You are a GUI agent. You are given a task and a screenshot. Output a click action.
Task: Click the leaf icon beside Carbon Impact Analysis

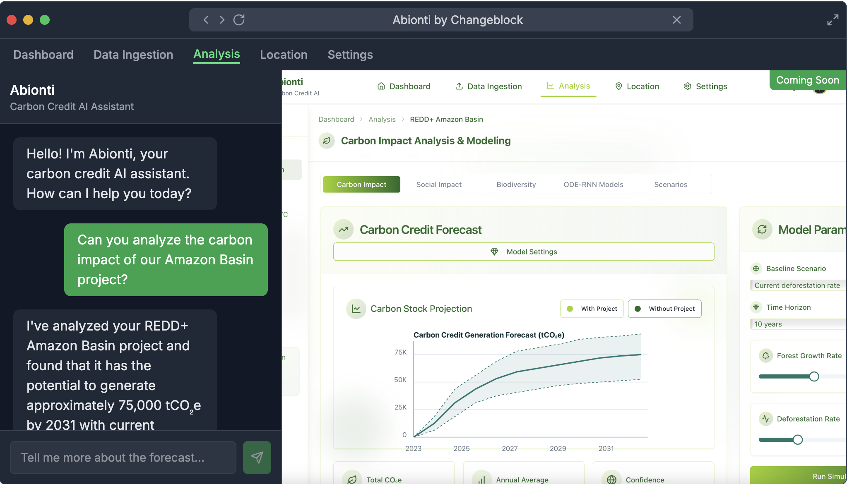(327, 141)
